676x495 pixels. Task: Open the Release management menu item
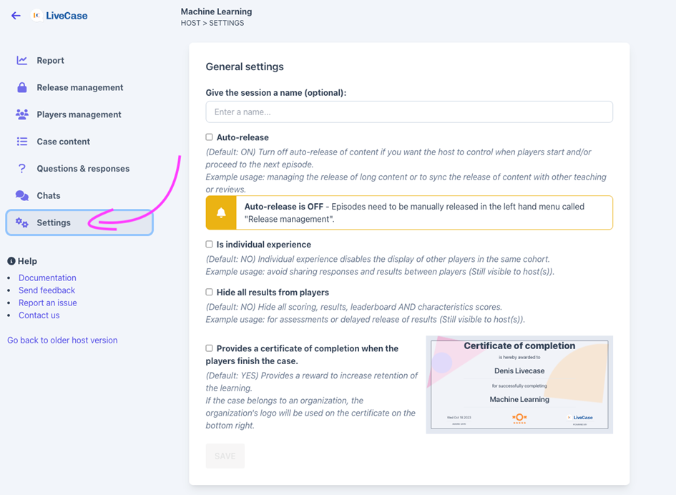point(79,87)
